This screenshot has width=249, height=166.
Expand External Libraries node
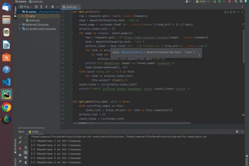click(19, 25)
